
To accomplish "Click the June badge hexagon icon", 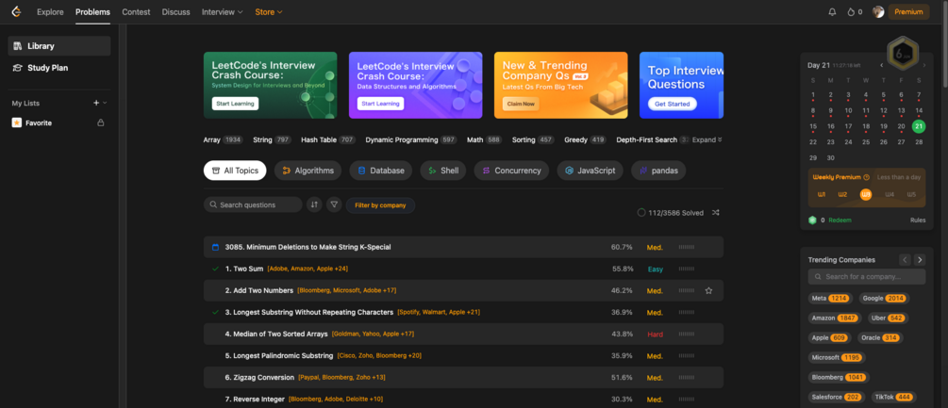I will coord(903,54).
